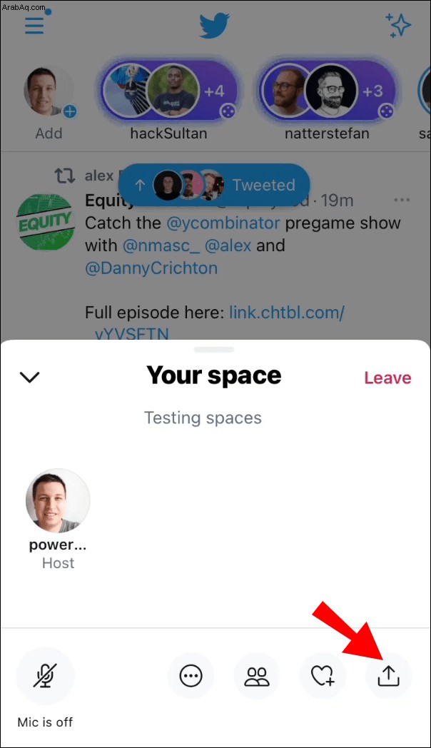The width and height of the screenshot is (431, 748).
Task: Toggle the muted microphone button
Action: point(45,675)
